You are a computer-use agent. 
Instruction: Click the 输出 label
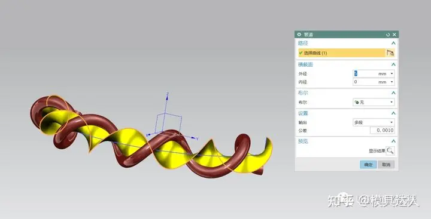coord(303,122)
